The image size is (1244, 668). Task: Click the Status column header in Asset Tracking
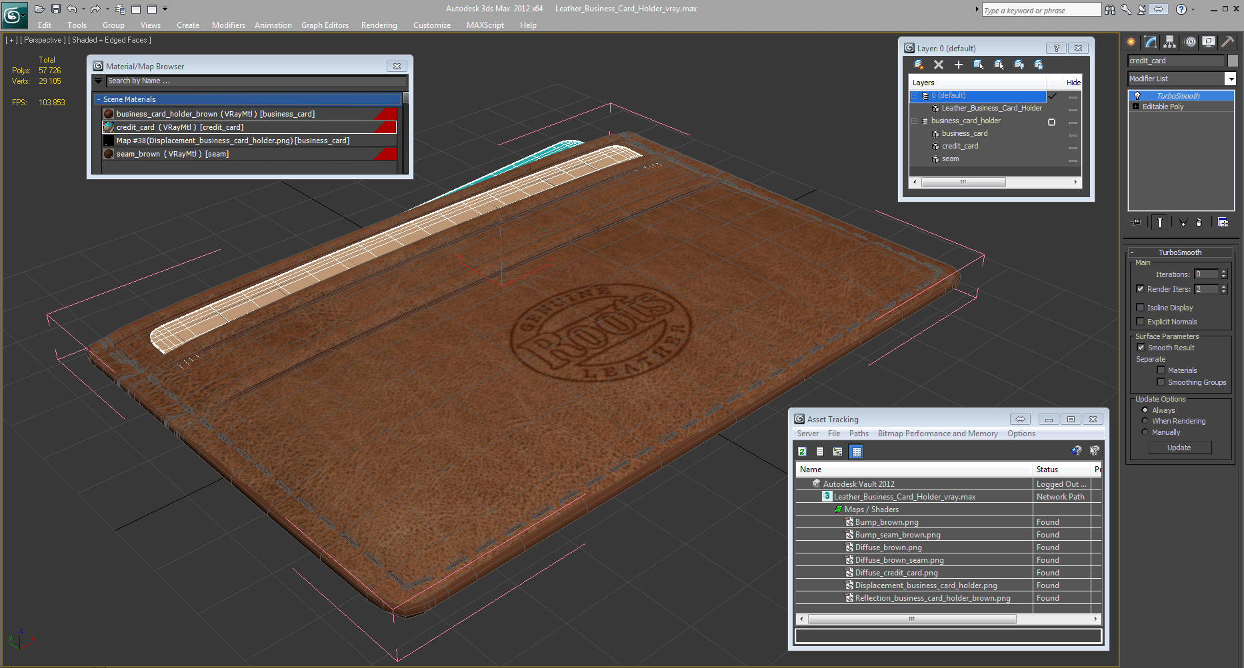point(1062,470)
